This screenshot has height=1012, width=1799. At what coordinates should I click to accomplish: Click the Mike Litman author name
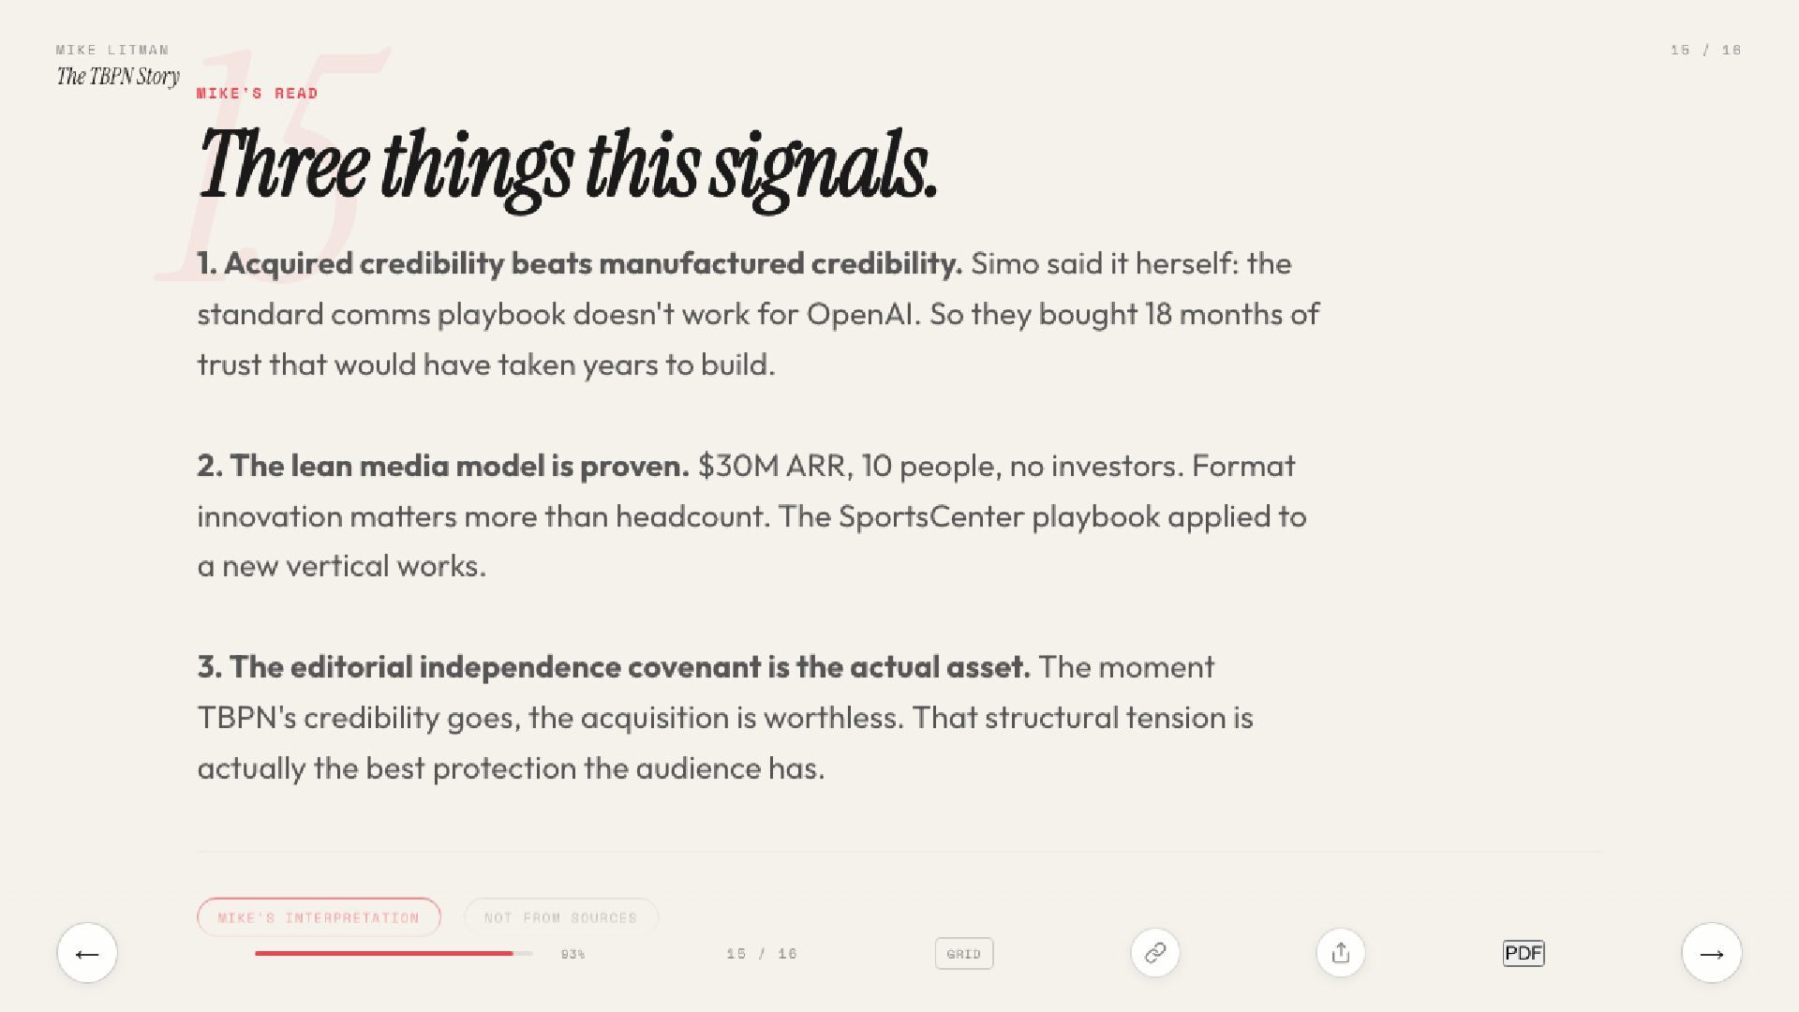pyautogui.click(x=112, y=50)
